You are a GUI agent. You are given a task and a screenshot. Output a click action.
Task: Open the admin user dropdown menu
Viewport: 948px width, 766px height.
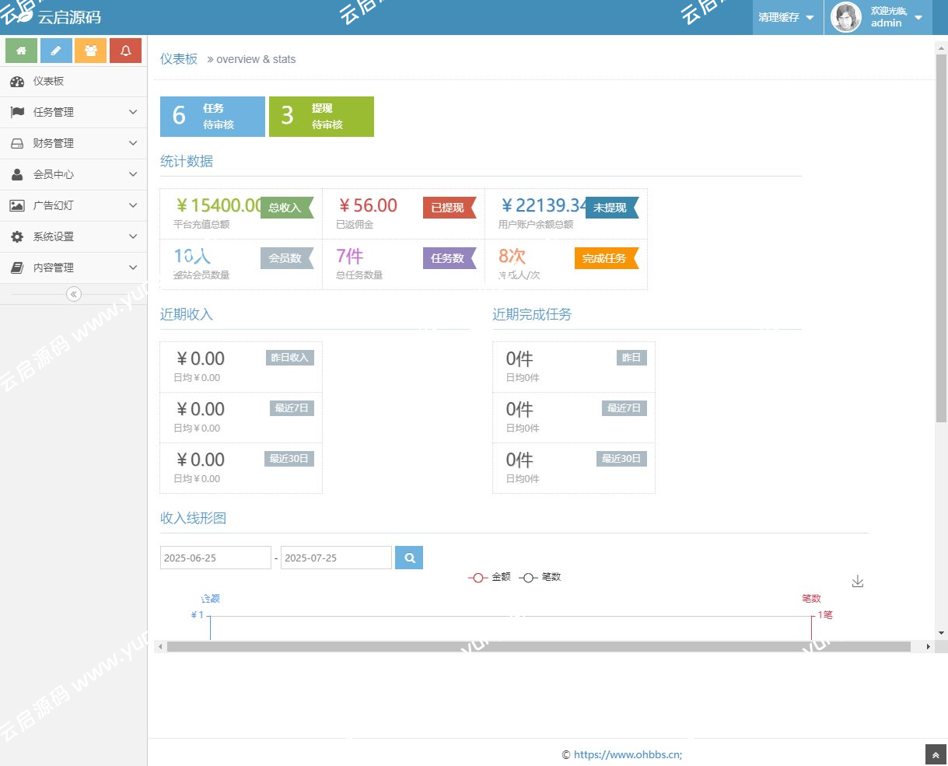879,17
